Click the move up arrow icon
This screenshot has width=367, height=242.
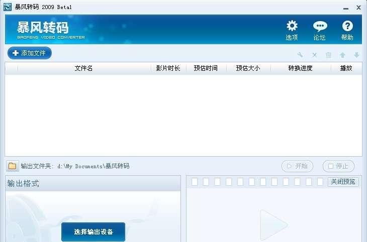click(x=342, y=55)
